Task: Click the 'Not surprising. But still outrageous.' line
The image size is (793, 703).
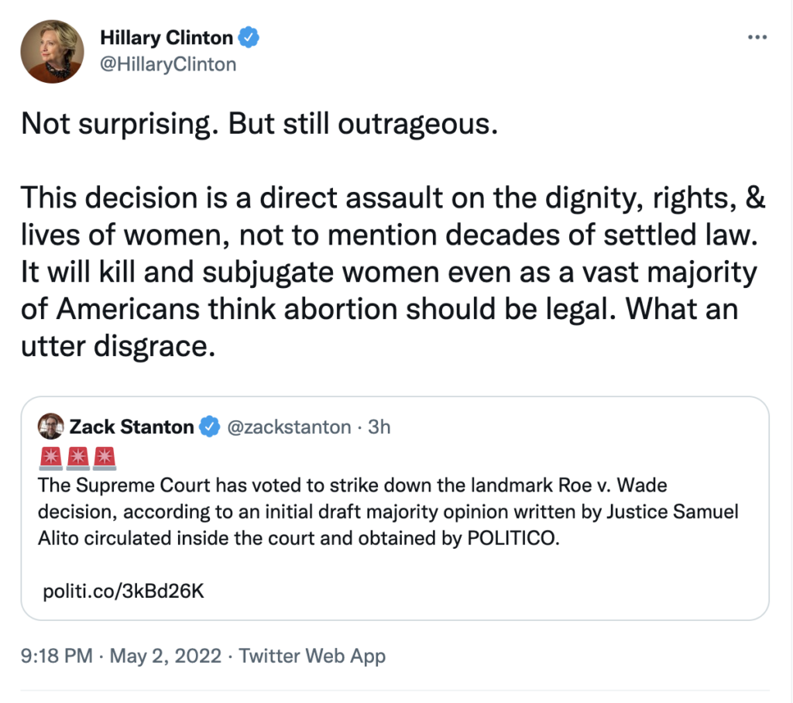Action: pyautogui.click(x=258, y=124)
